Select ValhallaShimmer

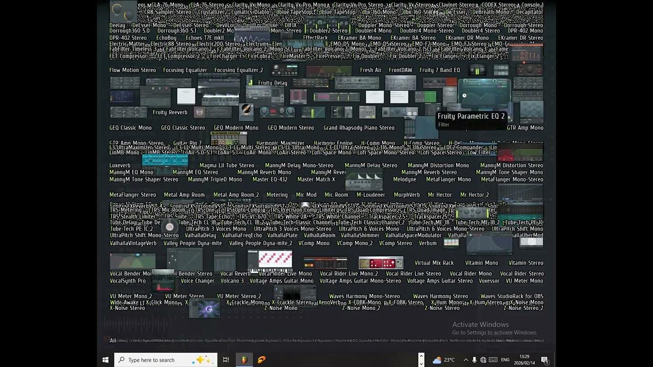point(360,235)
